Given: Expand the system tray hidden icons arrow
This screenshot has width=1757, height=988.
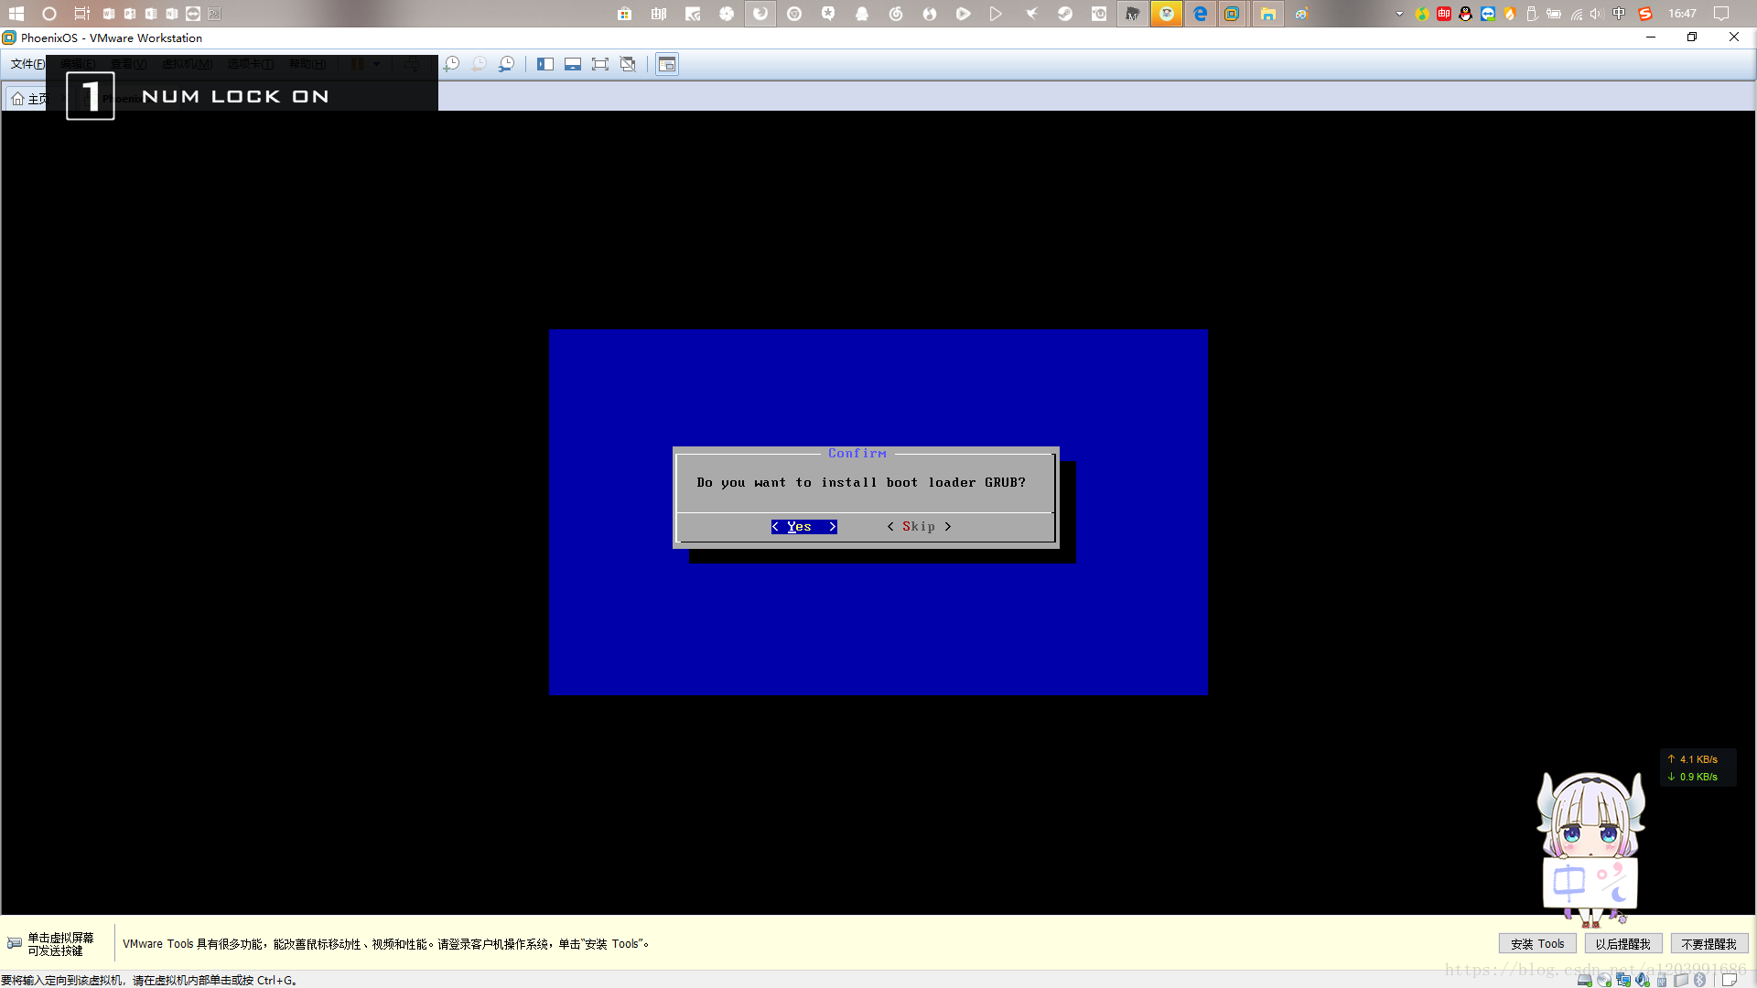Looking at the screenshot, I should (x=1399, y=14).
